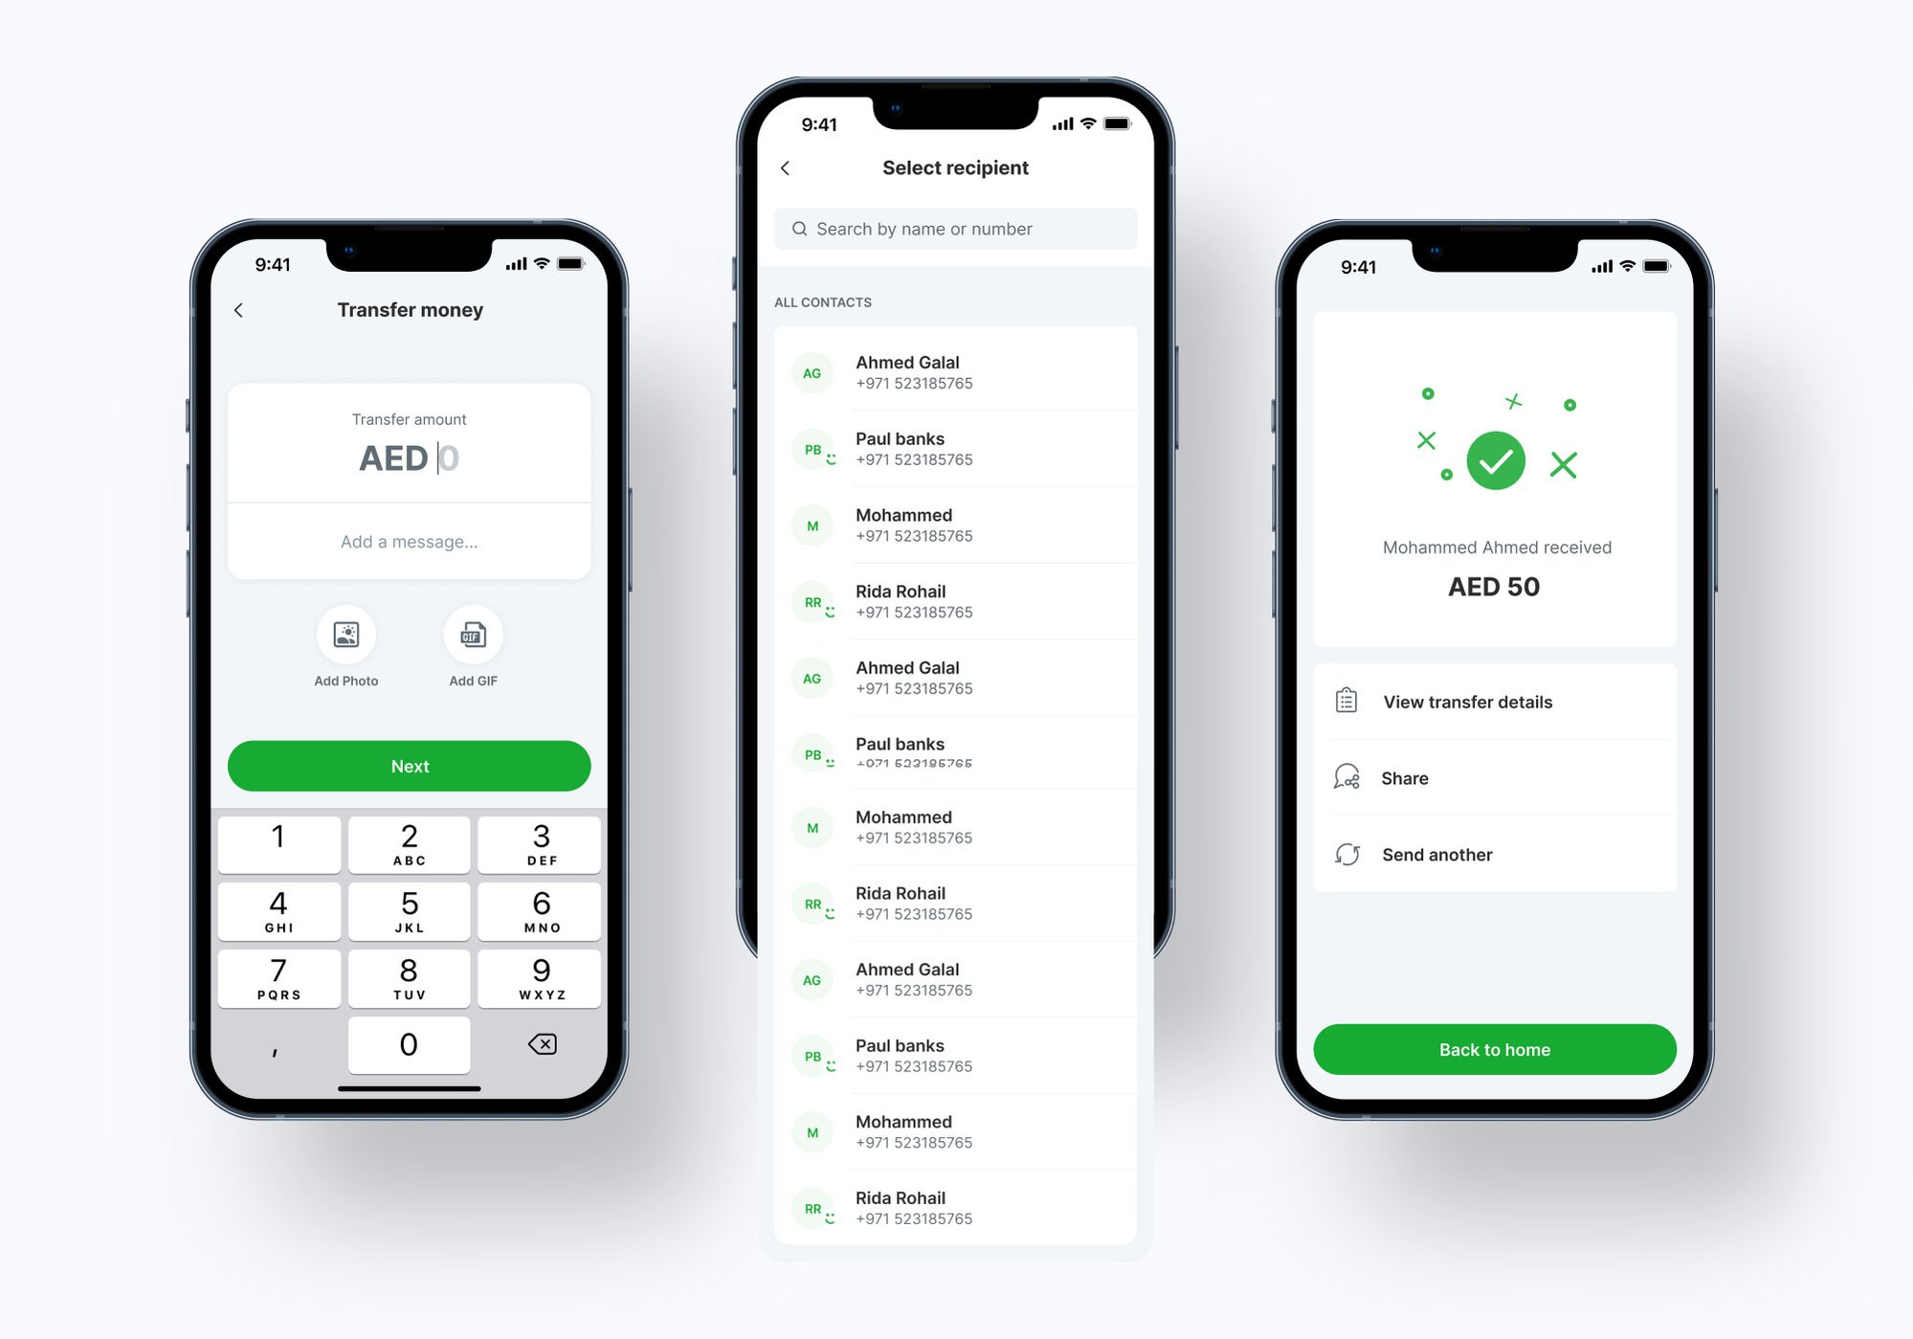This screenshot has height=1339, width=1913.
Task: Click the back arrow on Transfer money screen
Action: click(235, 310)
